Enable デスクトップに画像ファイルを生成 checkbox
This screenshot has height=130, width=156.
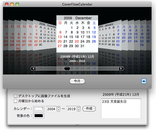(x=15, y=96)
